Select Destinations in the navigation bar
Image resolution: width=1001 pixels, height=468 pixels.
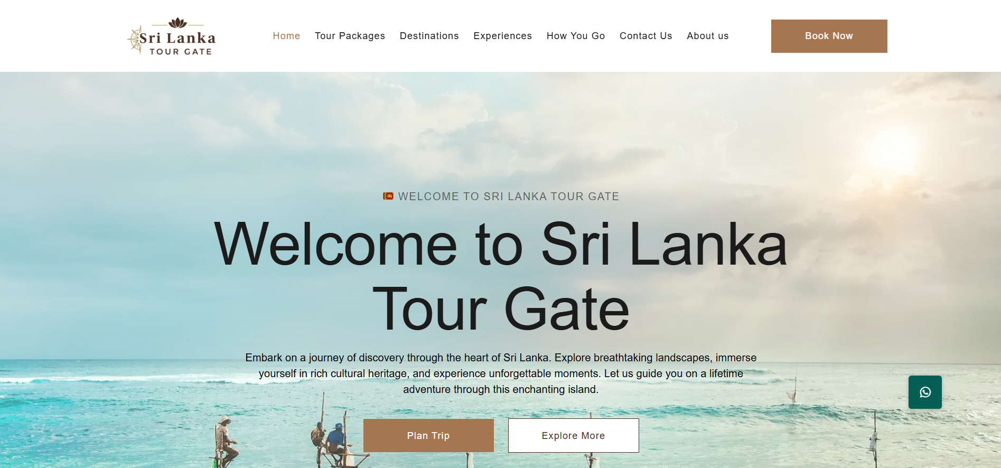tap(429, 36)
